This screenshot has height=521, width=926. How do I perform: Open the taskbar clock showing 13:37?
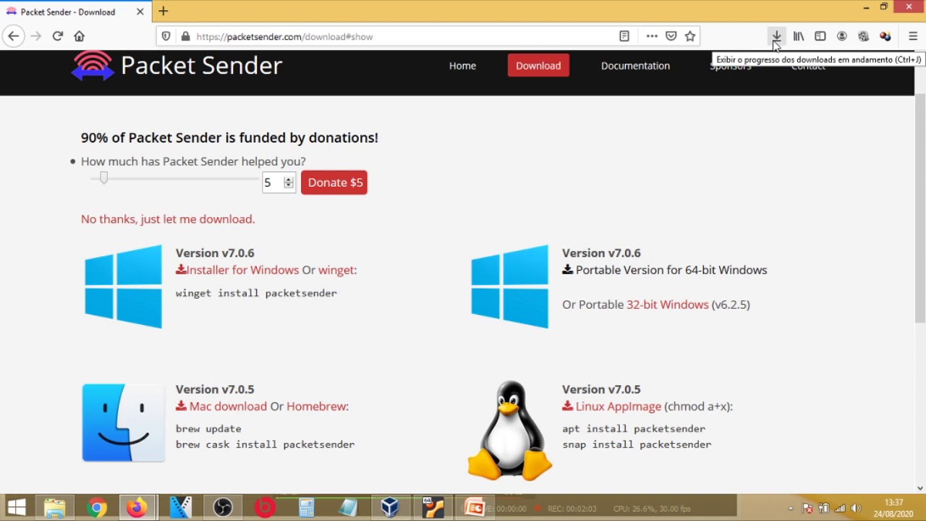894,508
